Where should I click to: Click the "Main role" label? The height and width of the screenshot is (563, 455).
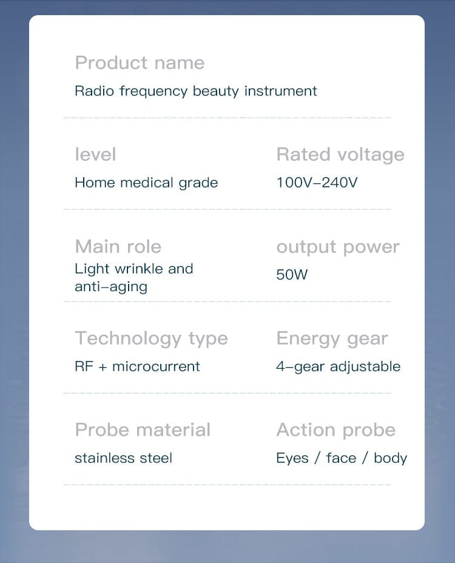tap(118, 247)
